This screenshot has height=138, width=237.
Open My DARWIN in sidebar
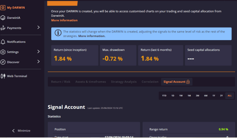coord(16,8)
